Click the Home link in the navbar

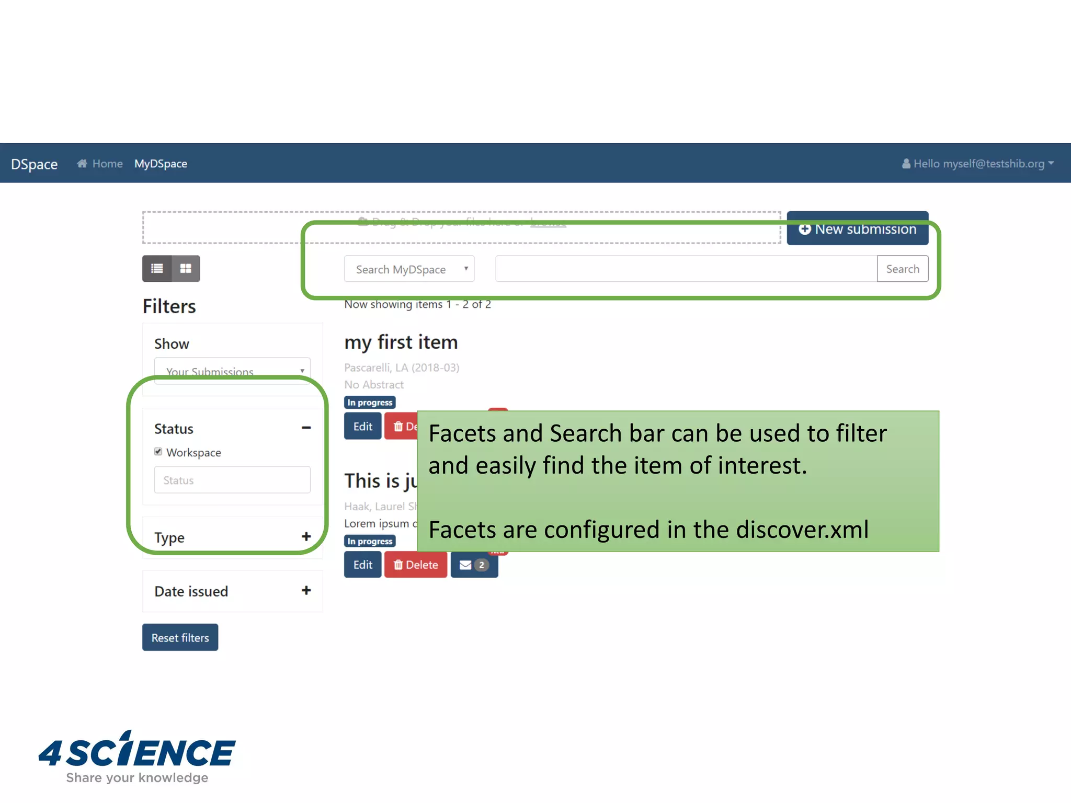point(100,164)
